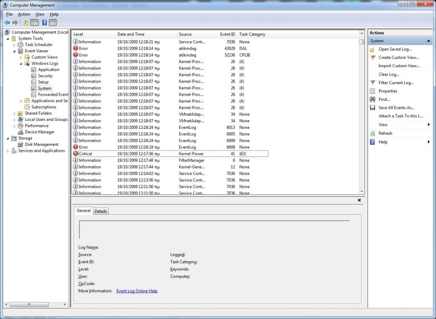Image resolution: width=436 pixels, height=319 pixels.
Task: Collapse the System section in Actions pane
Action: coord(428,41)
